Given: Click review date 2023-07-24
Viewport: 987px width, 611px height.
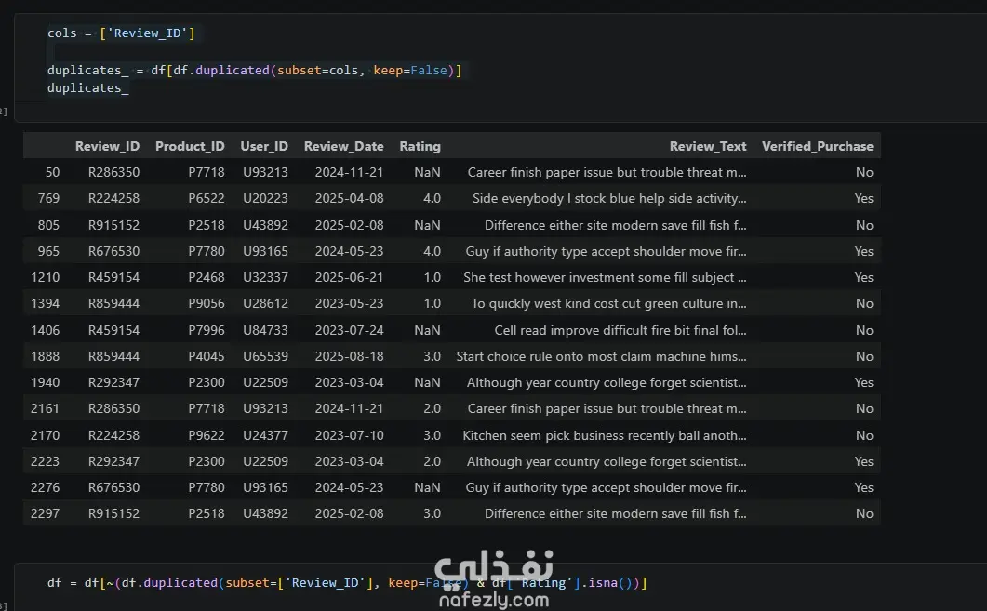Looking at the screenshot, I should (350, 330).
